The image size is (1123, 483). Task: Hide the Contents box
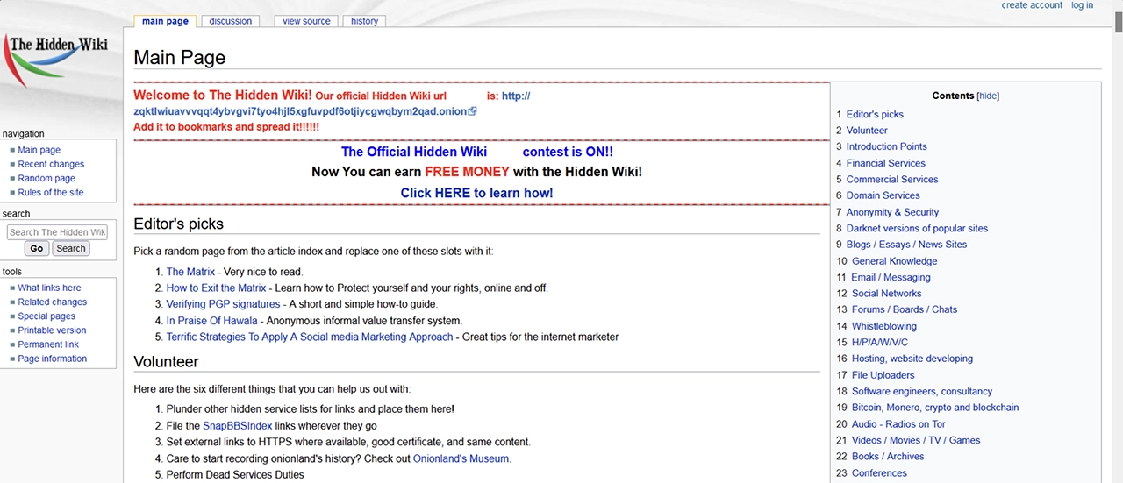tap(988, 96)
